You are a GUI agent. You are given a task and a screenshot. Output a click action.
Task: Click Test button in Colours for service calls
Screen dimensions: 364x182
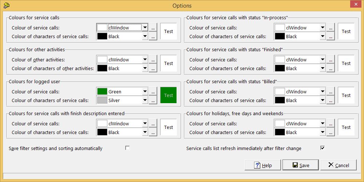(x=169, y=32)
